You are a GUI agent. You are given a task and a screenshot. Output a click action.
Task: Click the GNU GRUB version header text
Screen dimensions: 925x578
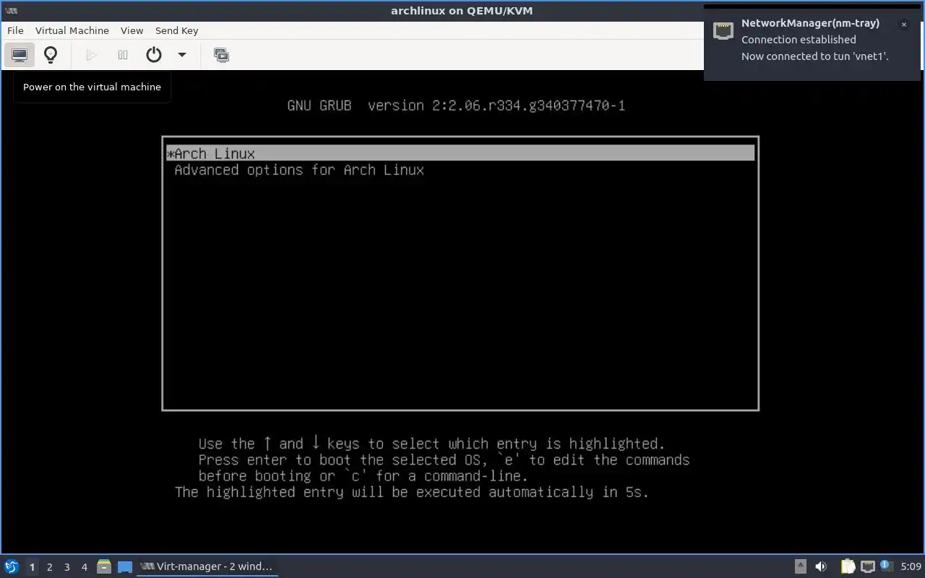pos(456,105)
